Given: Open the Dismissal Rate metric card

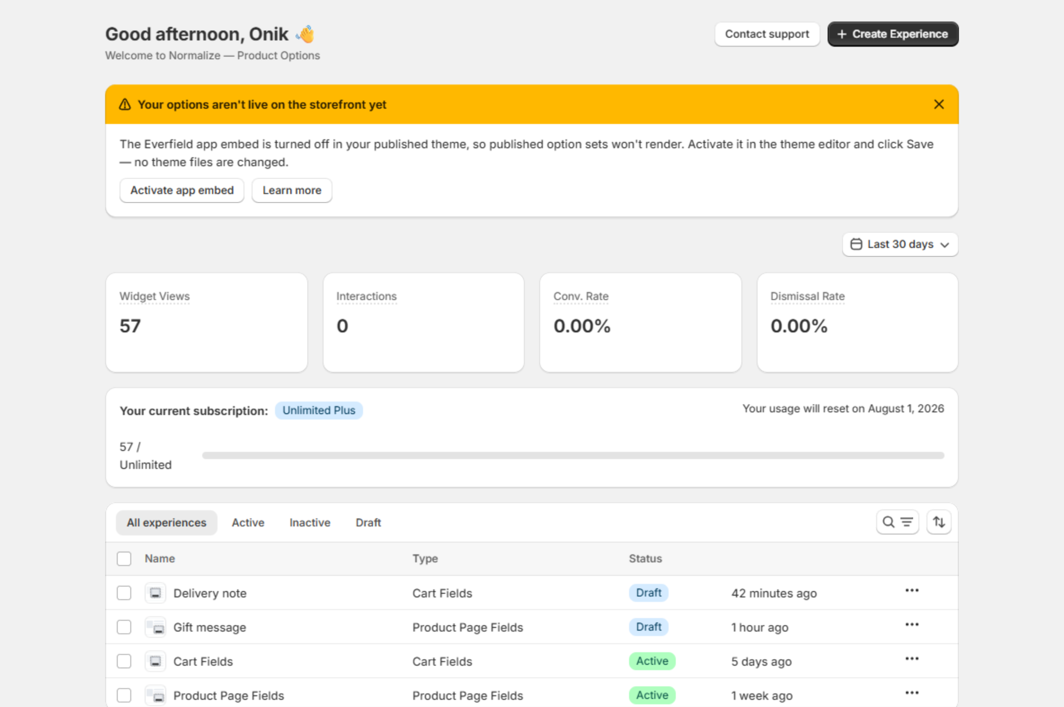Looking at the screenshot, I should (857, 323).
